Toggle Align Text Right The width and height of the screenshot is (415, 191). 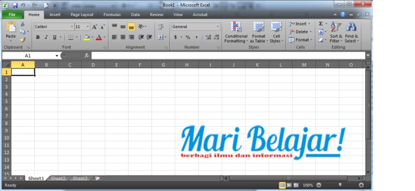(131, 37)
